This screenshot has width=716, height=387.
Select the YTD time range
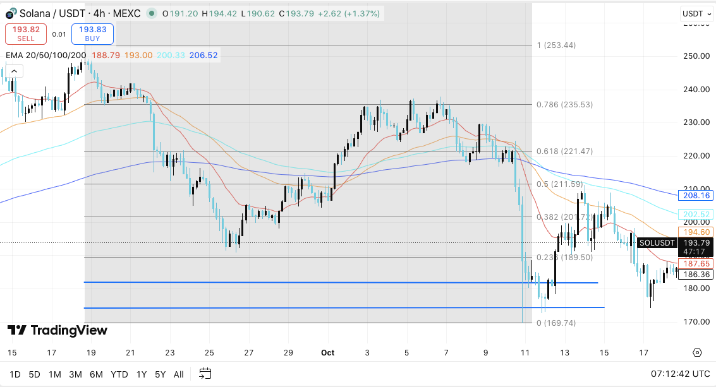click(x=119, y=374)
